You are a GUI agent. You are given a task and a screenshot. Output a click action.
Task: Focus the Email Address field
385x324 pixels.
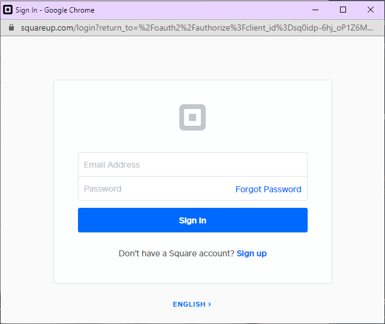coord(192,165)
